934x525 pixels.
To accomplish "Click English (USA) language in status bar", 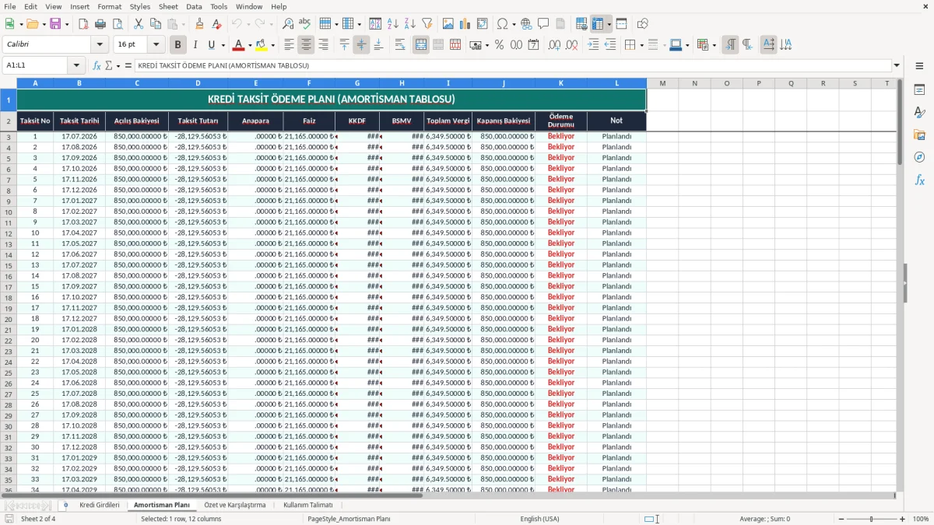I will click(x=539, y=519).
